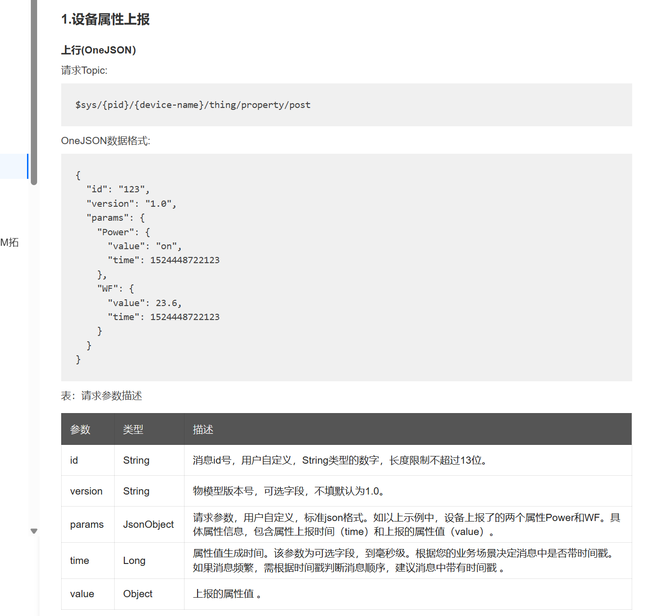650x616 pixels.
Task: Select the $sys/{pid}/{device-name}/thing/property/post text
Action: (192, 105)
